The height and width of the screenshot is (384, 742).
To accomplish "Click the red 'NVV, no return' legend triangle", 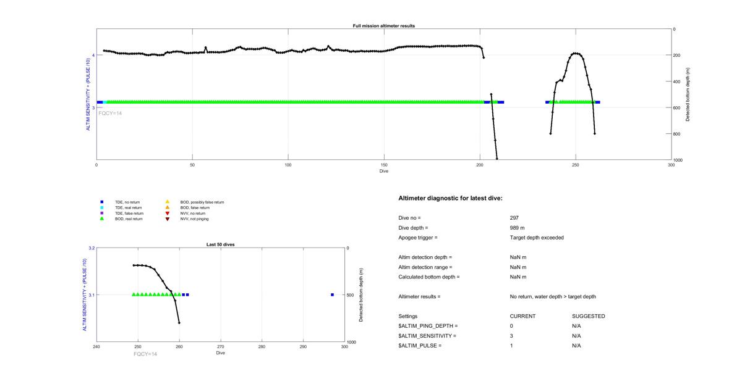I will (167, 213).
